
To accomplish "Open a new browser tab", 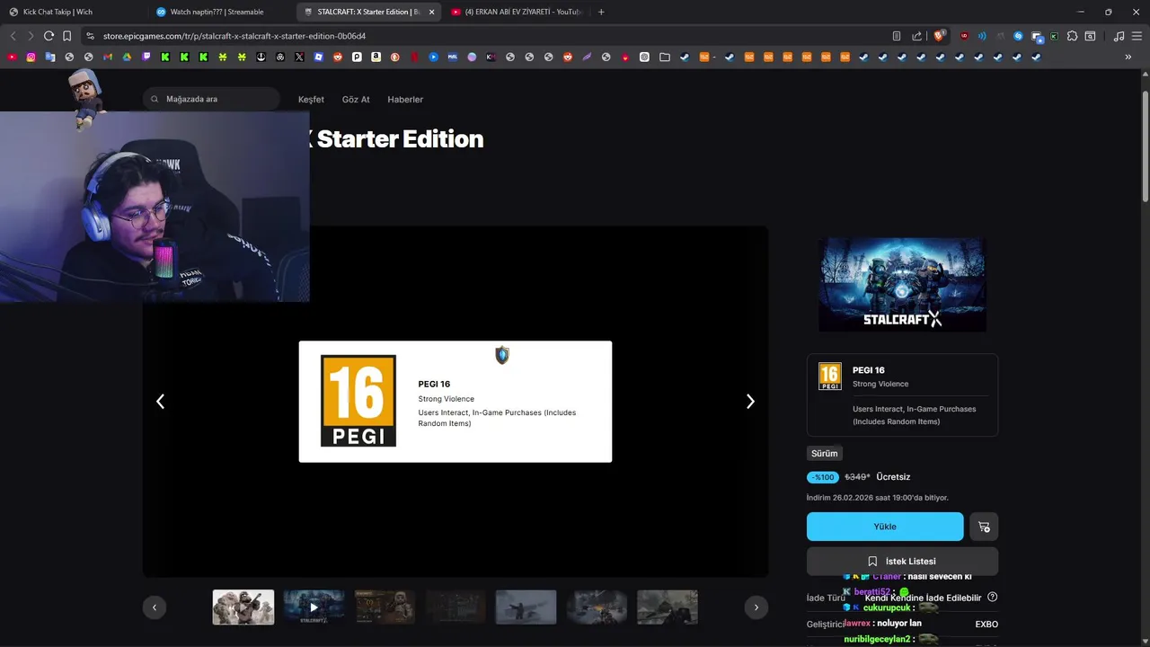I will pos(601,12).
